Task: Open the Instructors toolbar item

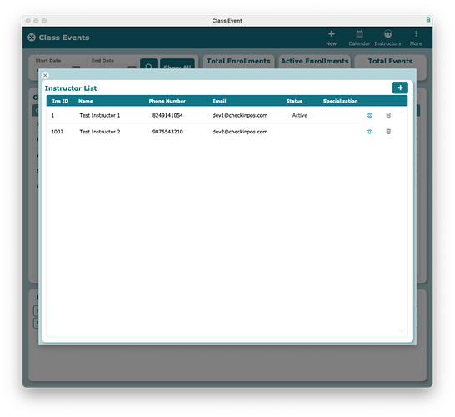Action: click(x=387, y=38)
